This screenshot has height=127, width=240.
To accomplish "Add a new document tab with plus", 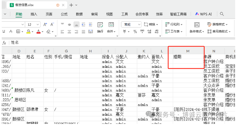I will pos(71,5).
